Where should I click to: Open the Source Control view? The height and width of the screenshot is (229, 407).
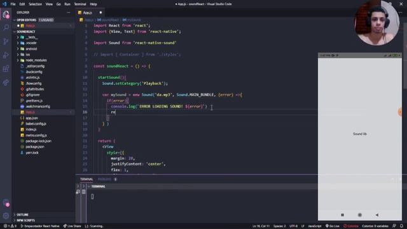coord(6,41)
